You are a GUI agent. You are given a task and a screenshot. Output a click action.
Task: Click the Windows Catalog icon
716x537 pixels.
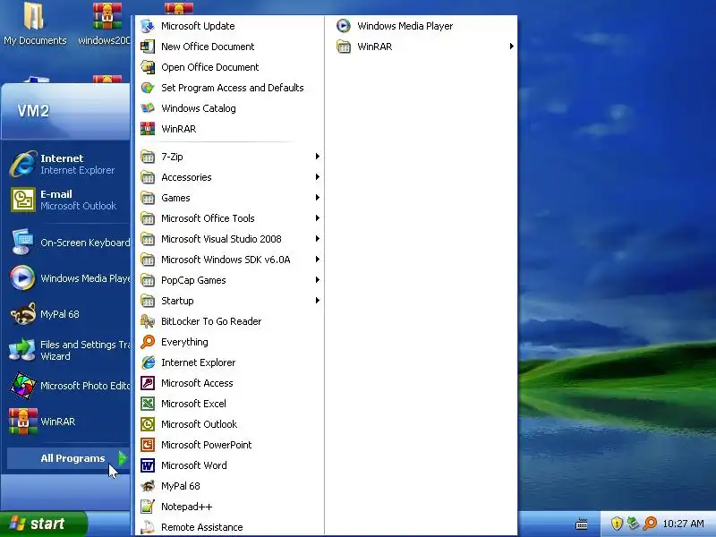click(148, 108)
